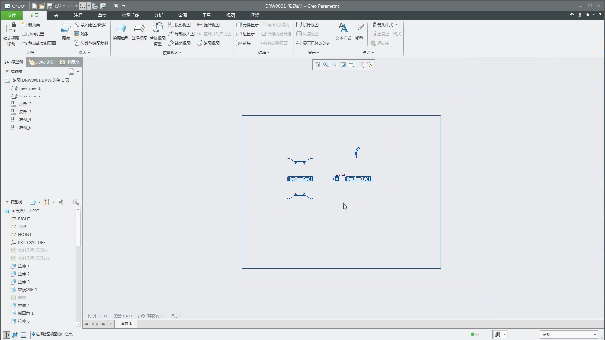Screen dimensions: 605x340
Task: Open the 文件 menu
Action: (12, 15)
